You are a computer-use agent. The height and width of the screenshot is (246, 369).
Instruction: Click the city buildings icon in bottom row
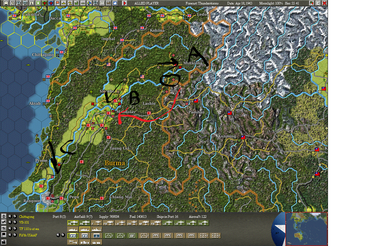pos(85,242)
